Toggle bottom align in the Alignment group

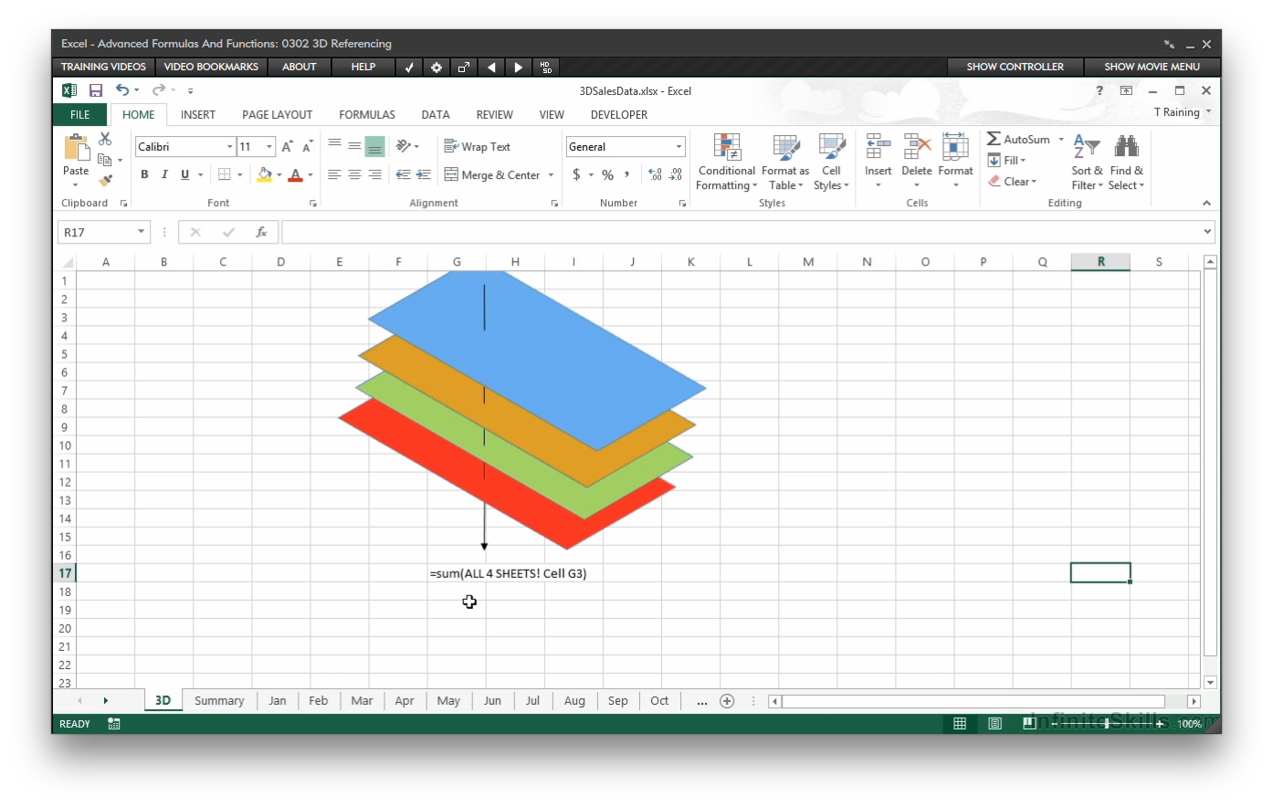coord(374,146)
